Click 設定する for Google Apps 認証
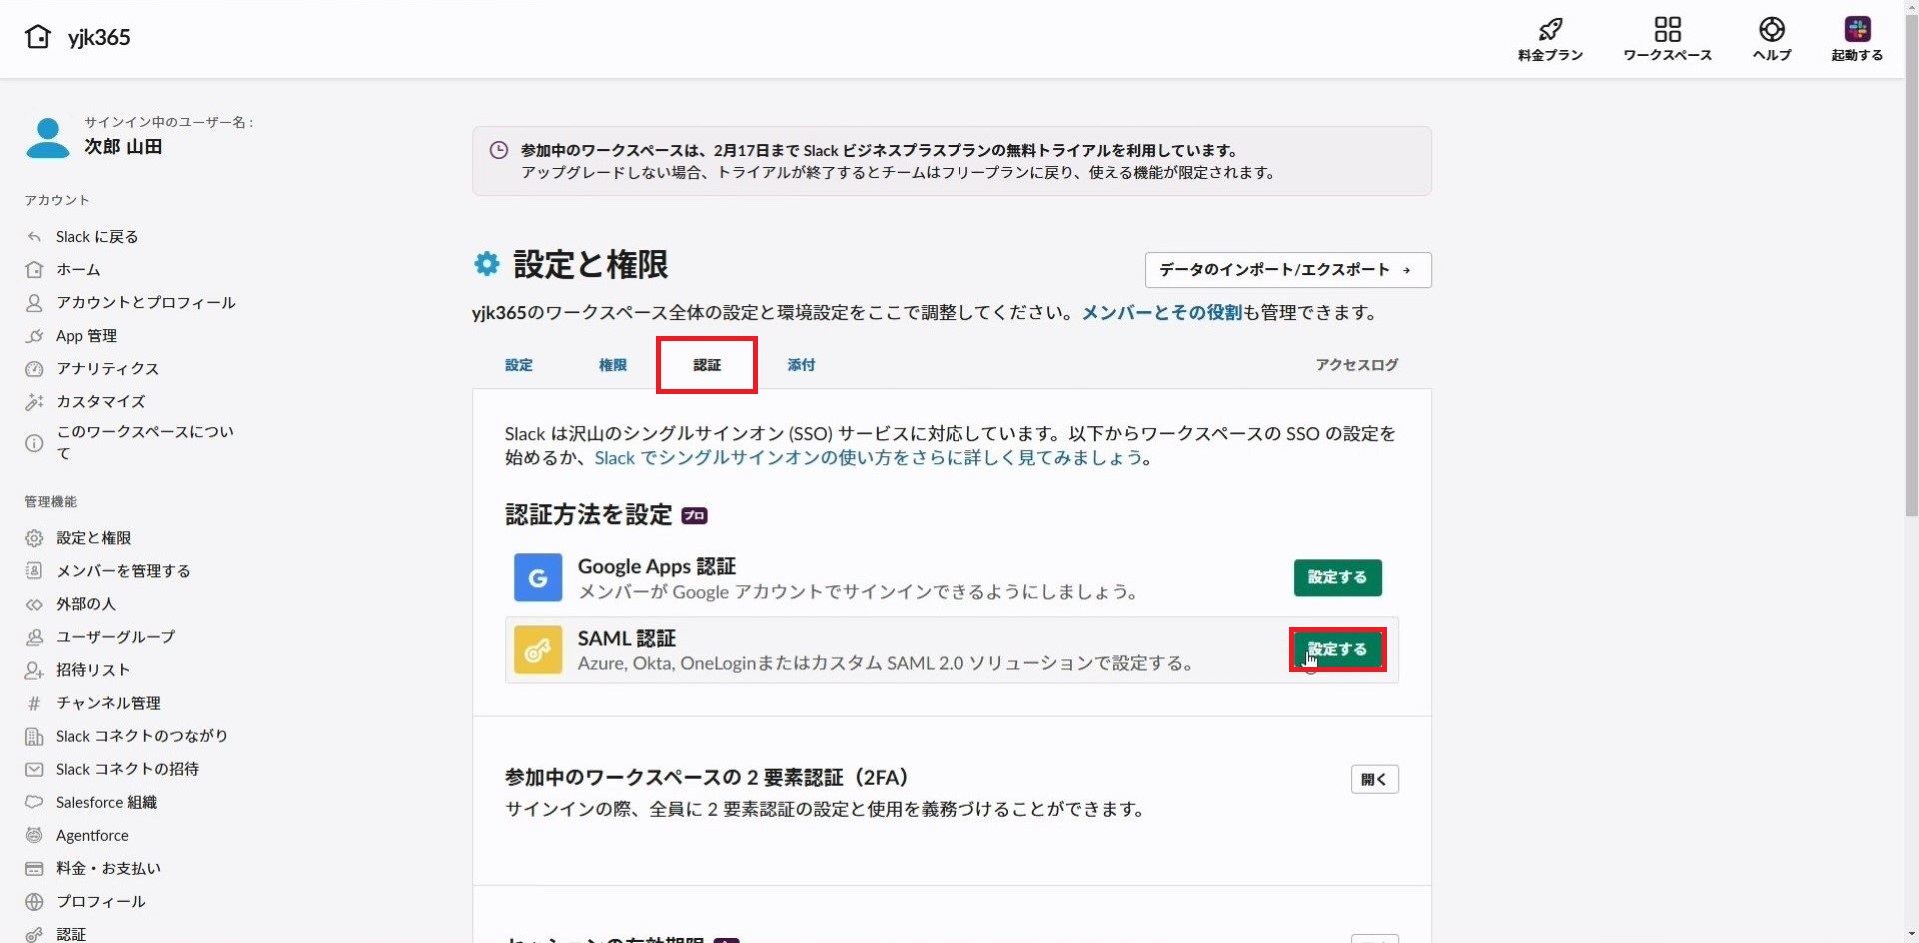1919x943 pixels. [1337, 577]
